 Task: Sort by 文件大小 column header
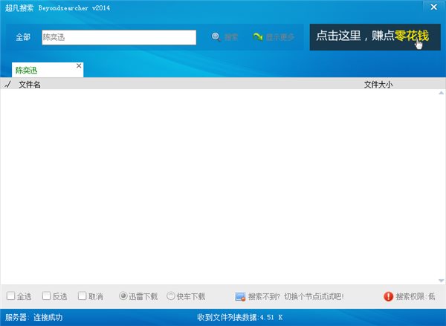pos(378,85)
